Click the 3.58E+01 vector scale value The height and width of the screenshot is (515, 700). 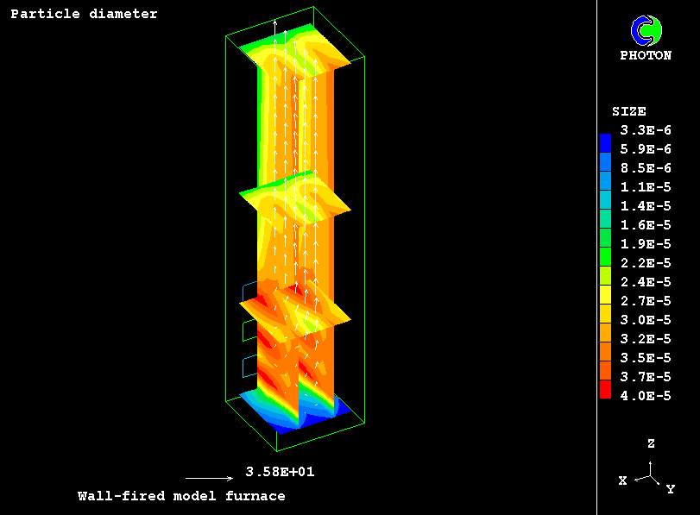pos(274,472)
